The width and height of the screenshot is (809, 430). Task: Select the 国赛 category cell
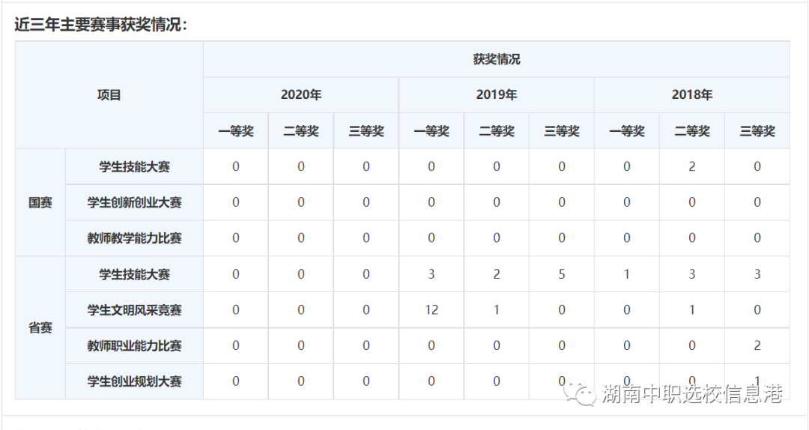[x=40, y=202]
